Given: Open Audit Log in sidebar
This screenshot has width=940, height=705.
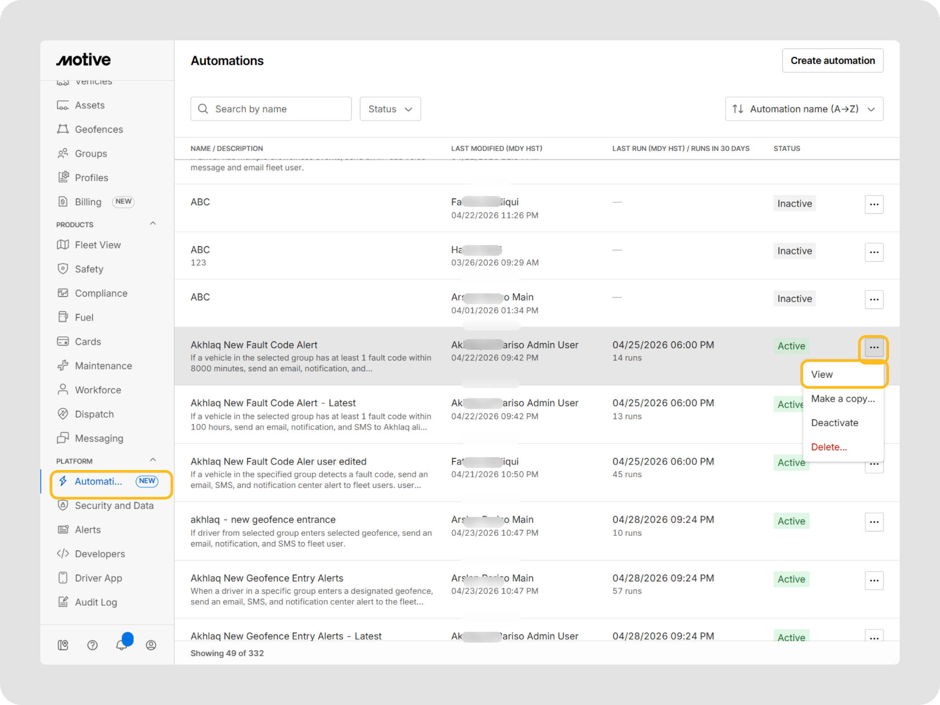Looking at the screenshot, I should coord(95,602).
